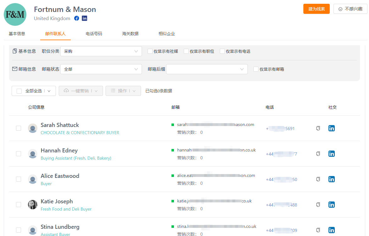Click Stina Lundberg's phone number link
The image size is (369, 236).
281,230
